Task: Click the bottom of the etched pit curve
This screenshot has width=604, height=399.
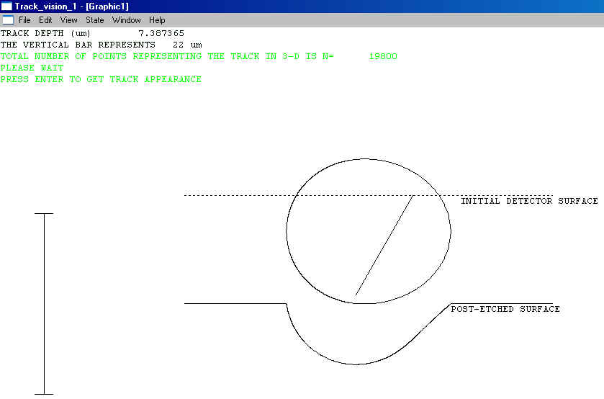Action: [356, 364]
